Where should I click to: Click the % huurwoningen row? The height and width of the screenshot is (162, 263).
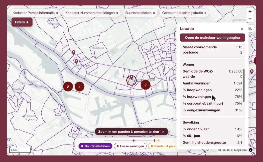click(x=212, y=97)
